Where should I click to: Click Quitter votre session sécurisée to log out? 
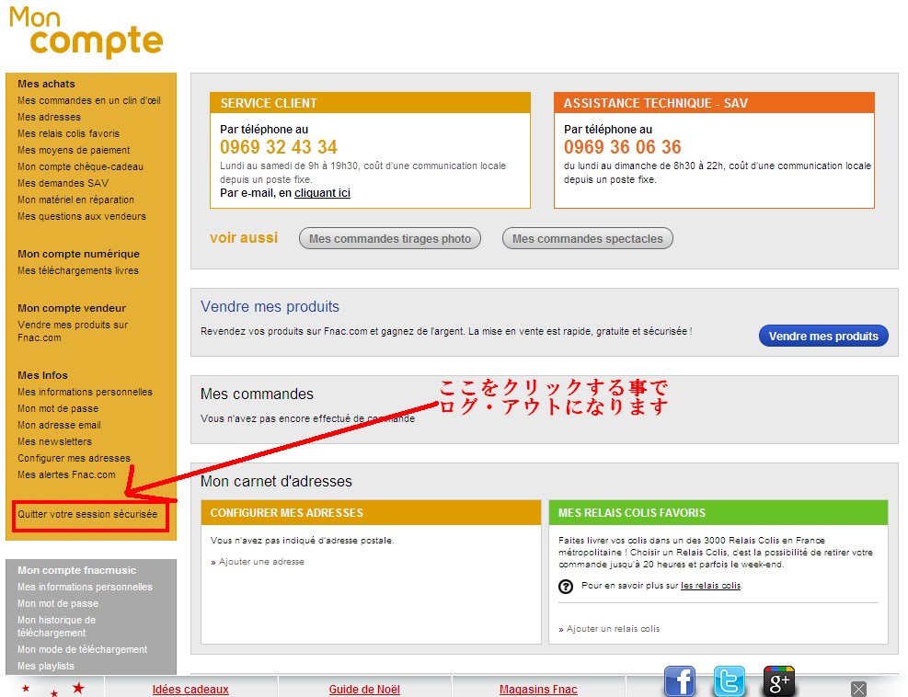pos(87,514)
